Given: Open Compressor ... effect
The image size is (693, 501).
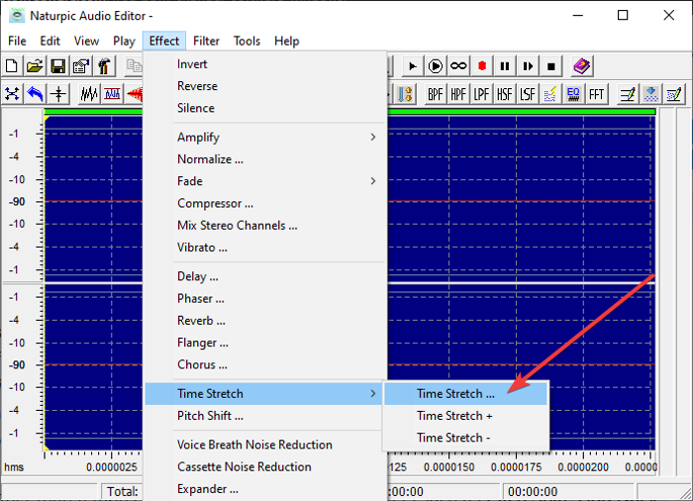Looking at the screenshot, I should [265, 203].
